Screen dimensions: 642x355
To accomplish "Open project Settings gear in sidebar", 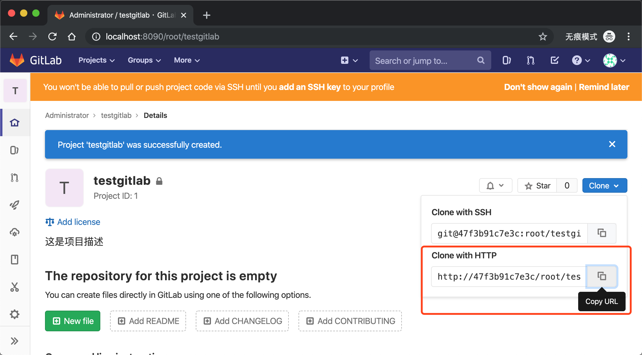I will pyautogui.click(x=15, y=314).
